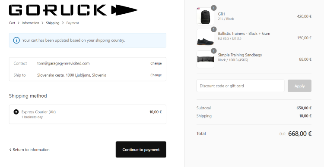Open the Cart breadcrumb
Viewport: 324px width, 167px height.
[12, 23]
